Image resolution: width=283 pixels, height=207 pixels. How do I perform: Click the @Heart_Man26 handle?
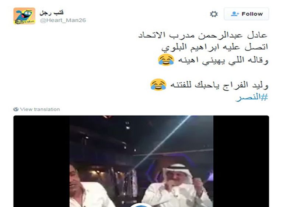[63, 20]
